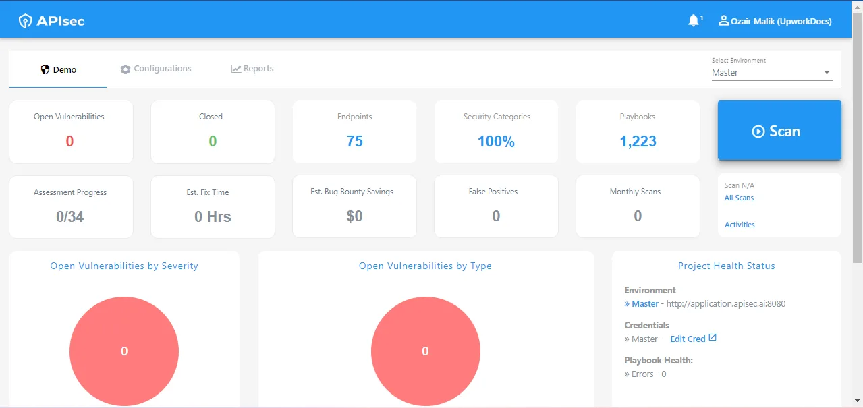Click the Demo shield icon

pos(46,69)
